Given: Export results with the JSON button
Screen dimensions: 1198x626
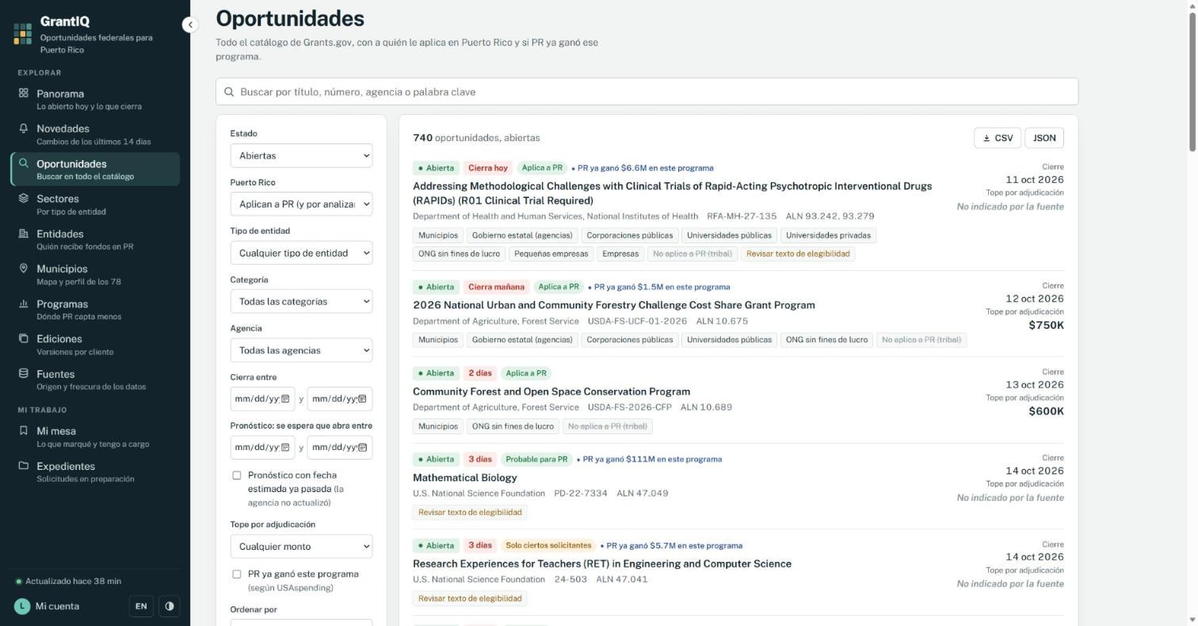Looking at the screenshot, I should [1044, 138].
